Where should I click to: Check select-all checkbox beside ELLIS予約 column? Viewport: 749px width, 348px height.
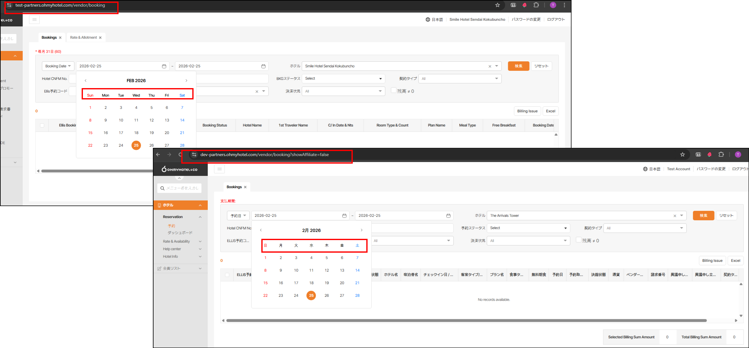[x=227, y=275]
